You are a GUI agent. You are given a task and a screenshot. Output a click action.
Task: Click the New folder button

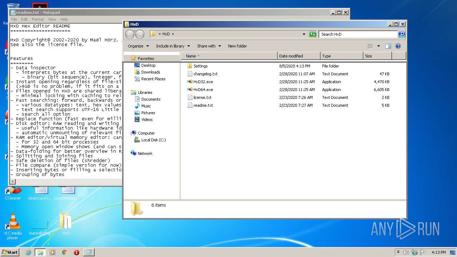[x=237, y=46]
